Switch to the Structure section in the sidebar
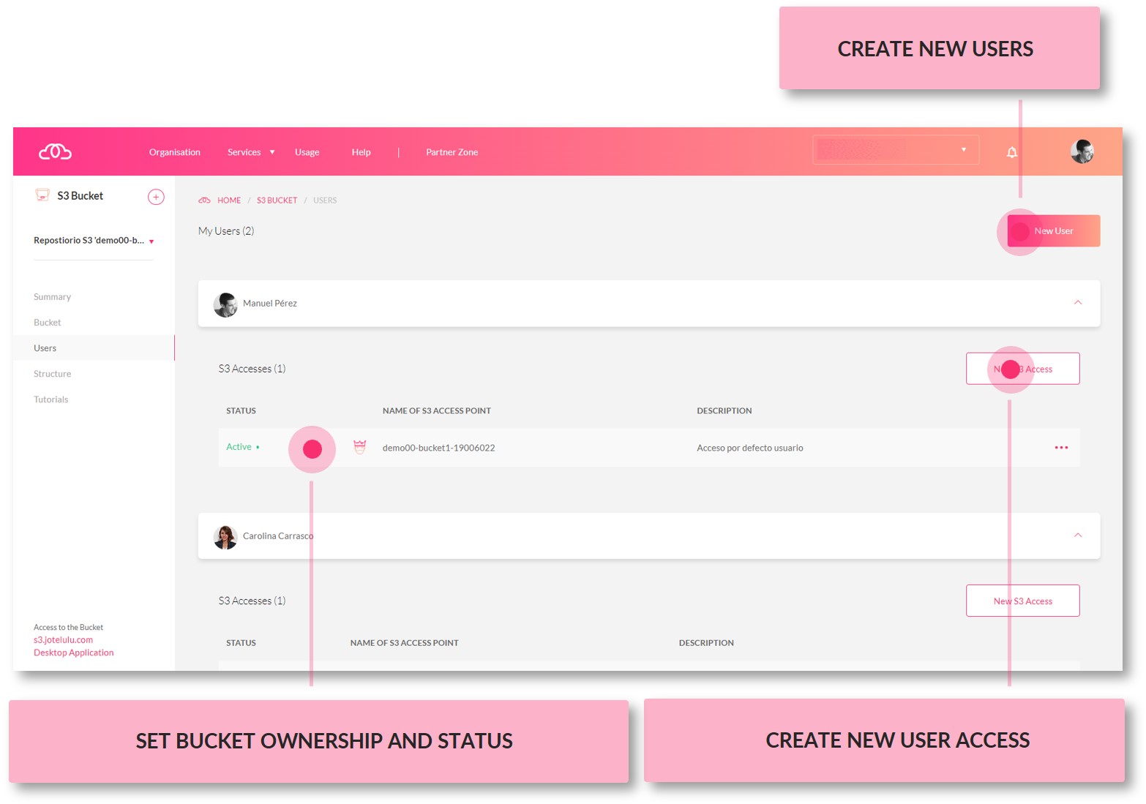Image resolution: width=1146 pixels, height=804 pixels. (52, 373)
